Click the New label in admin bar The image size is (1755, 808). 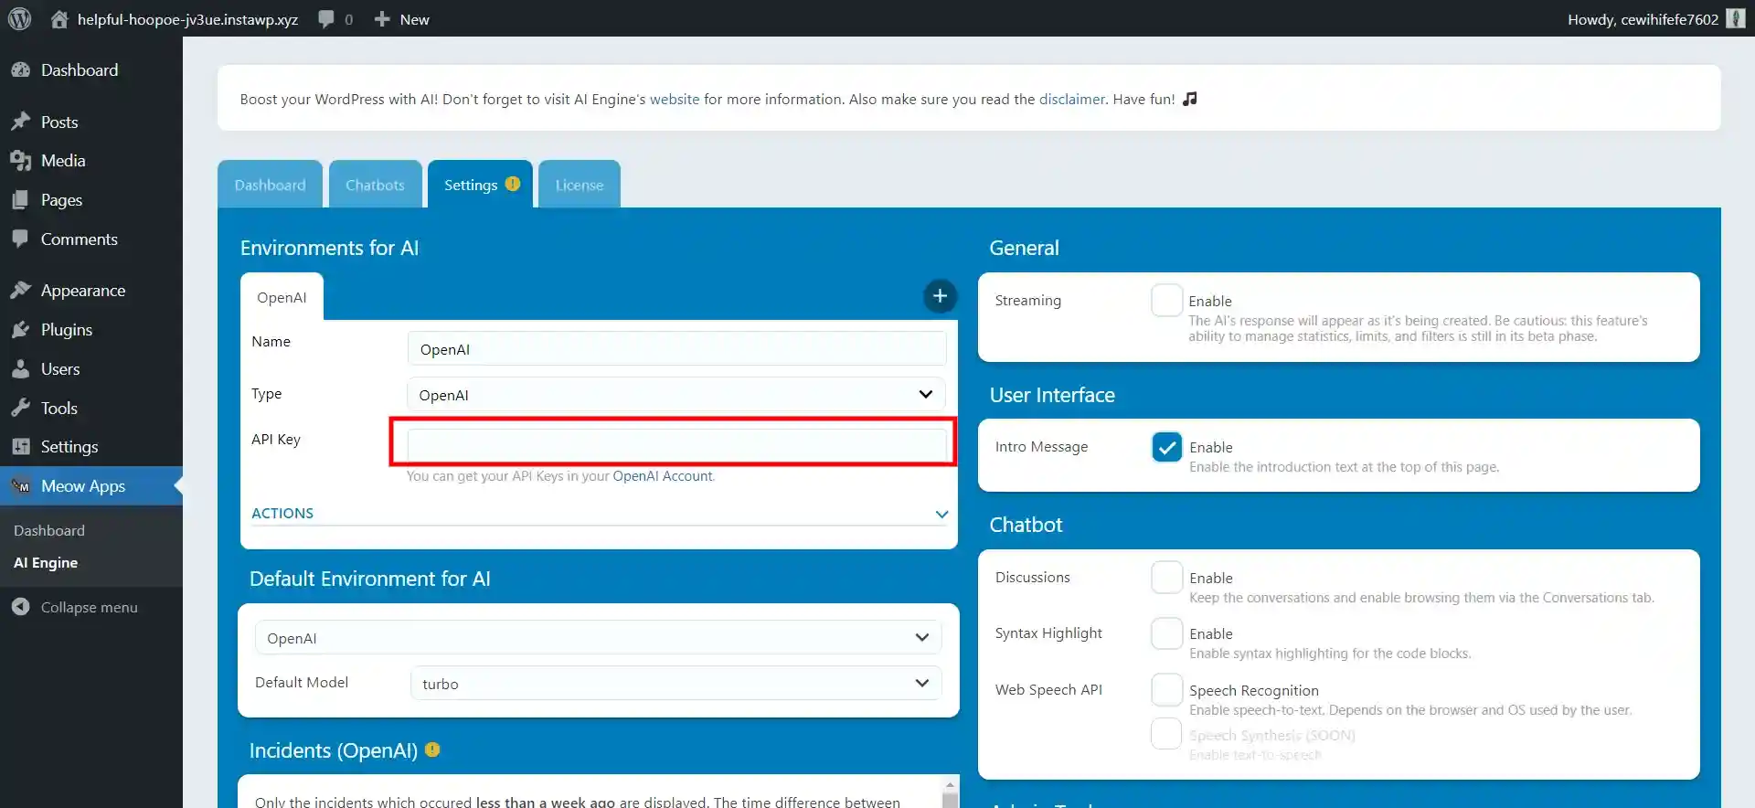[414, 19]
